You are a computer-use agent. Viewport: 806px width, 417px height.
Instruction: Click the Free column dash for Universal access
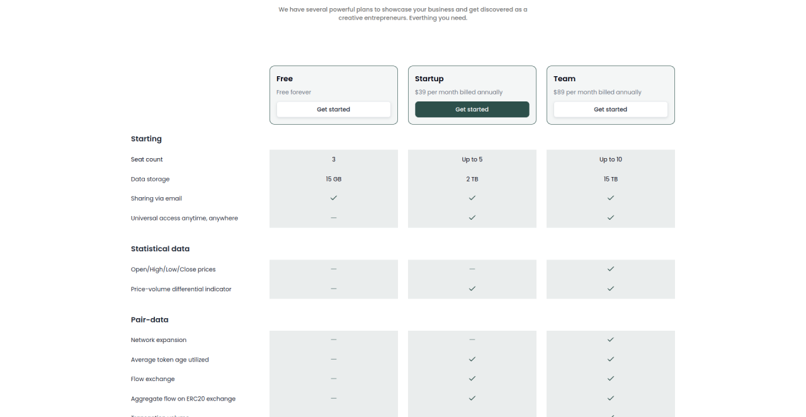pos(334,218)
